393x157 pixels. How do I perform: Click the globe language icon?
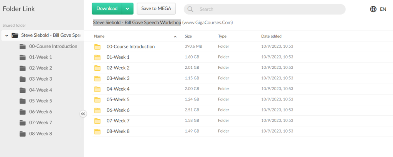click(x=373, y=9)
